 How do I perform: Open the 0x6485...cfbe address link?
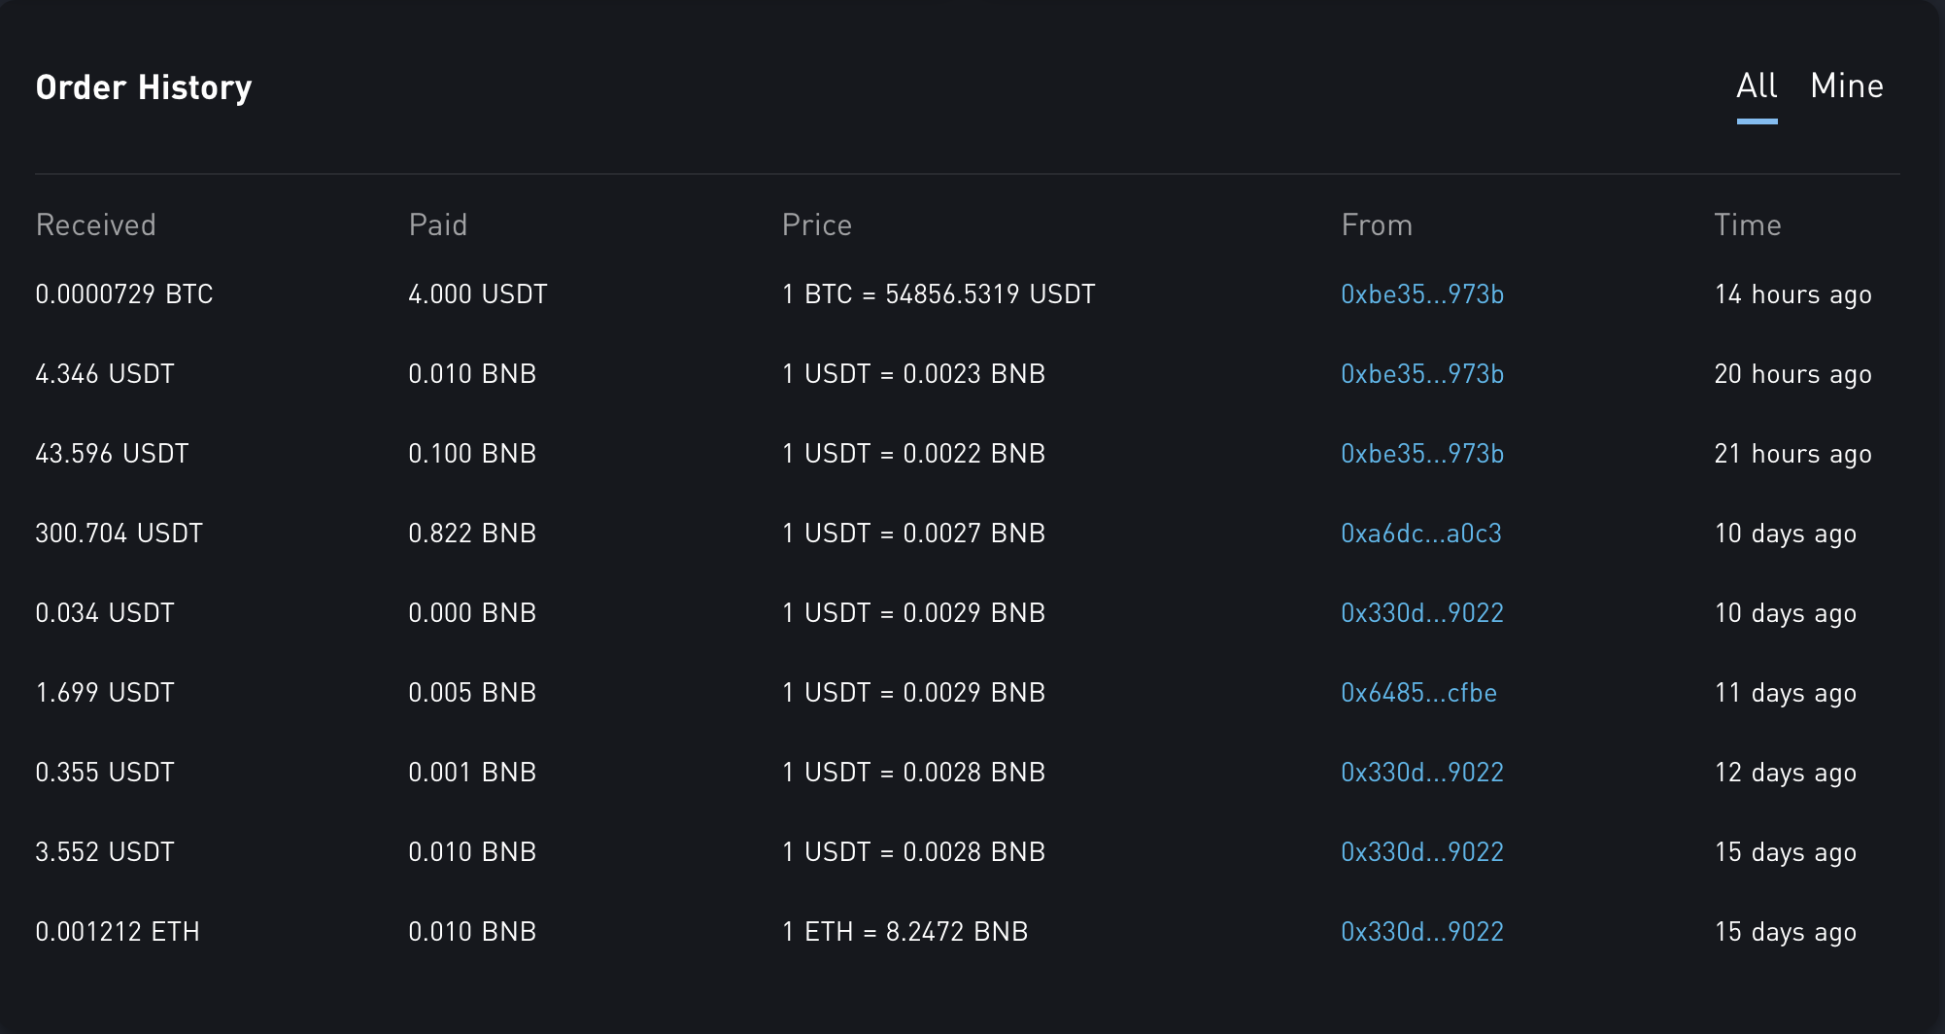(1418, 693)
